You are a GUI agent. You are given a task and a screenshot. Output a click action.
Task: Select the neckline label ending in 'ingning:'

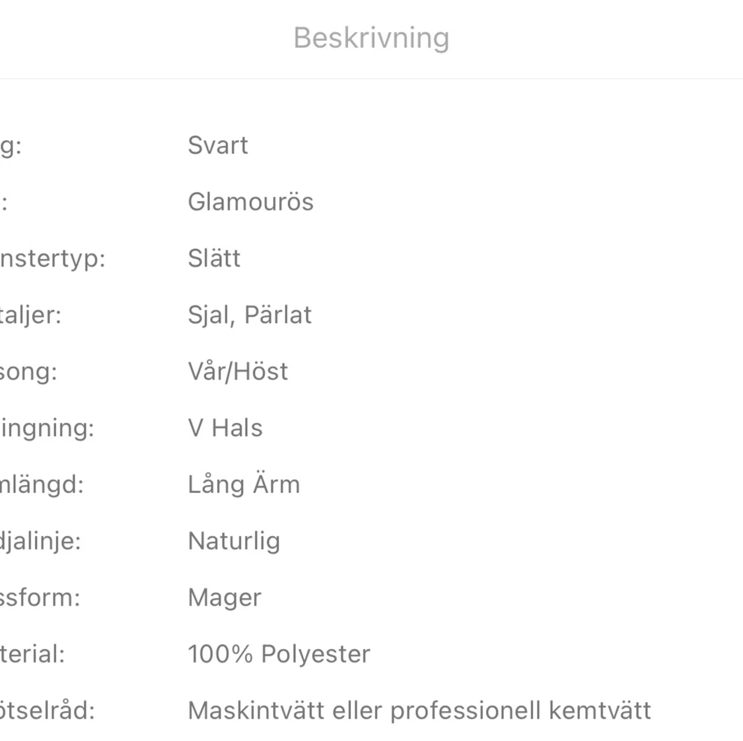pyautogui.click(x=47, y=428)
